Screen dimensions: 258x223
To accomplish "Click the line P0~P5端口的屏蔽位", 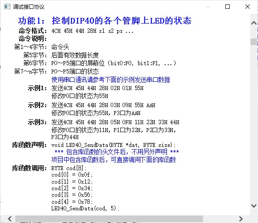I will [x=114, y=63].
